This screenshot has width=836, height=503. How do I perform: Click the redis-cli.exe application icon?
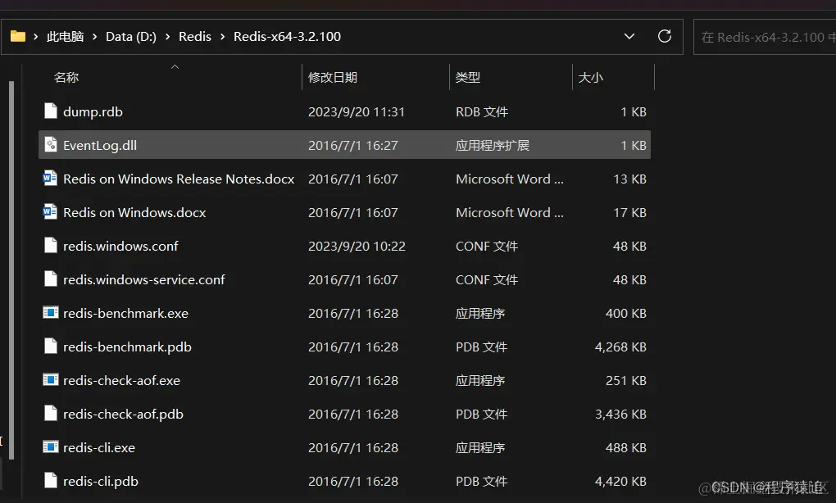tap(51, 446)
